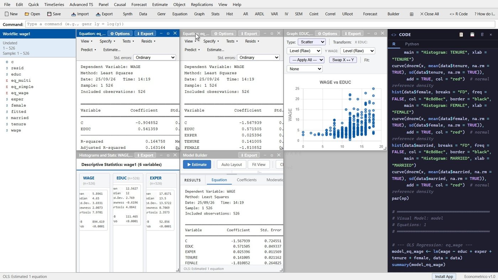Open Options in the first Equation window
This screenshot has height=280, width=498.
(120, 33)
